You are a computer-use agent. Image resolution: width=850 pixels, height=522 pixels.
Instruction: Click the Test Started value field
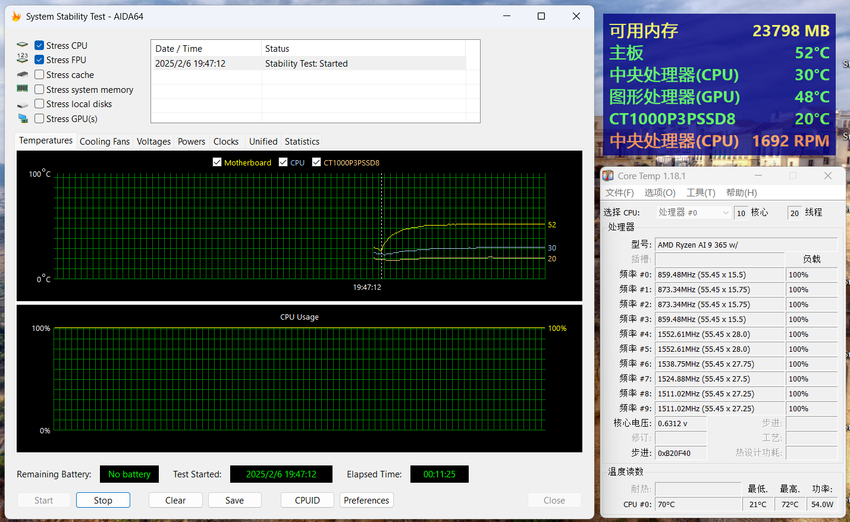(x=281, y=474)
